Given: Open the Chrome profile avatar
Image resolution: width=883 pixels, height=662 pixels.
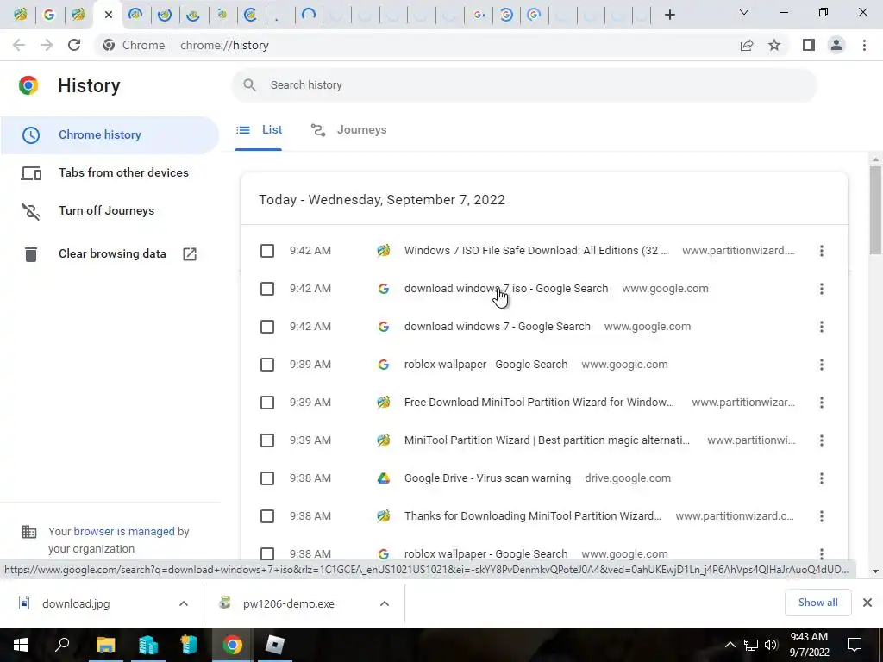Looking at the screenshot, I should pos(836,45).
